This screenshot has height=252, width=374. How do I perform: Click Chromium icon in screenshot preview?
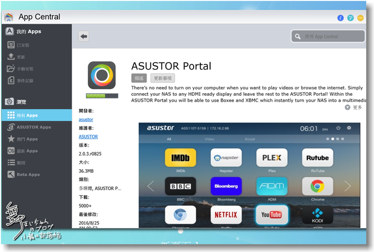coord(180,215)
